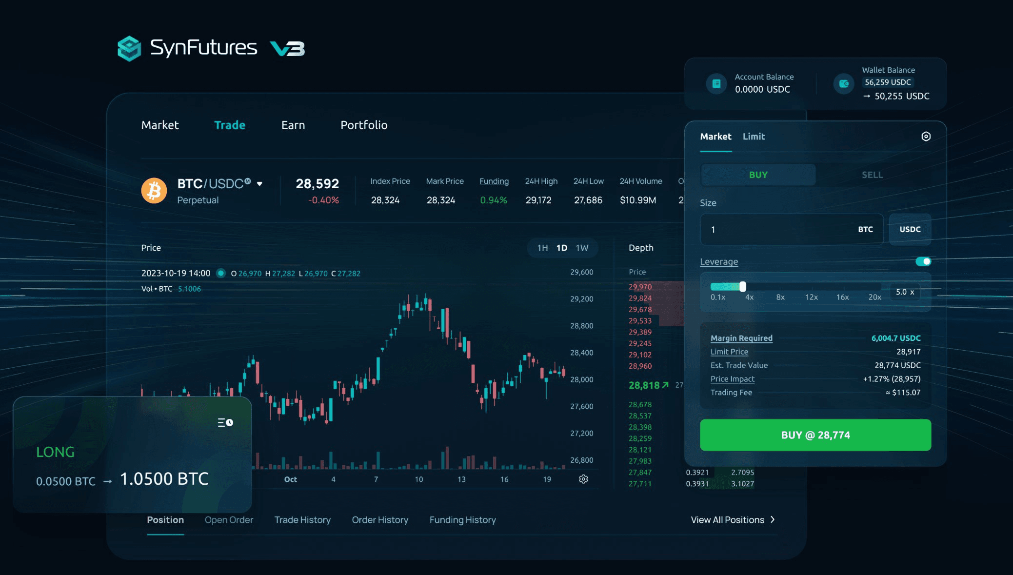The height and width of the screenshot is (575, 1013).
Task: Switch to the Limit order tab
Action: (x=754, y=137)
